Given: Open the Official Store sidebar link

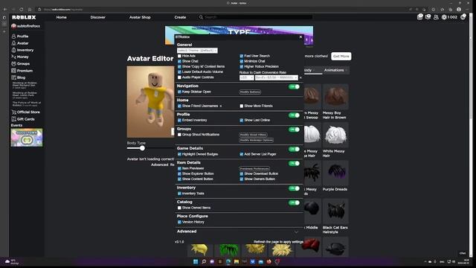Looking at the screenshot, I should [x=25, y=112].
